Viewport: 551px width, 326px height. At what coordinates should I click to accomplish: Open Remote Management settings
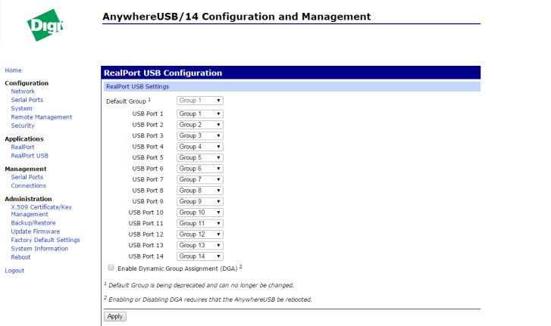[42, 117]
